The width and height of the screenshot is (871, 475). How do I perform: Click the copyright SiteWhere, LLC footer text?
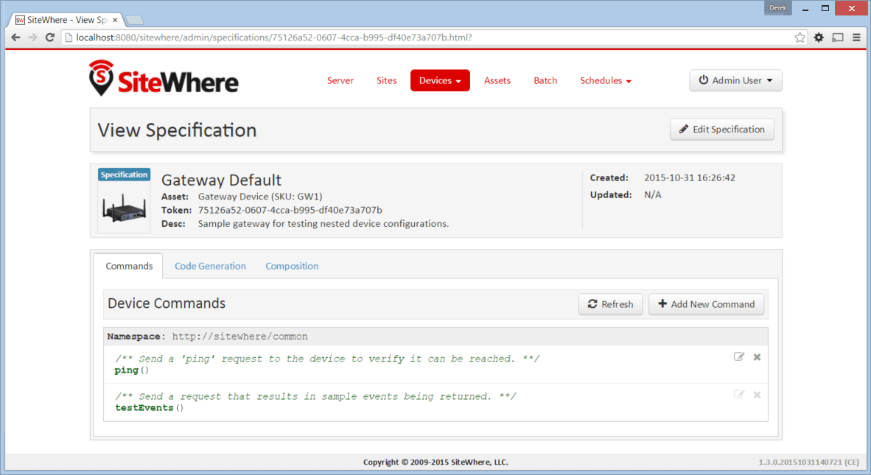point(435,462)
